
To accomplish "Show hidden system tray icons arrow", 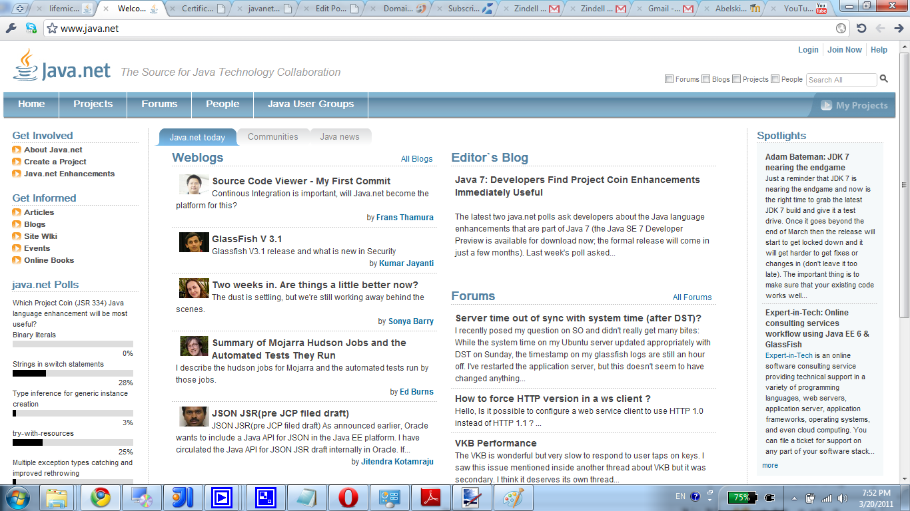I will point(794,498).
